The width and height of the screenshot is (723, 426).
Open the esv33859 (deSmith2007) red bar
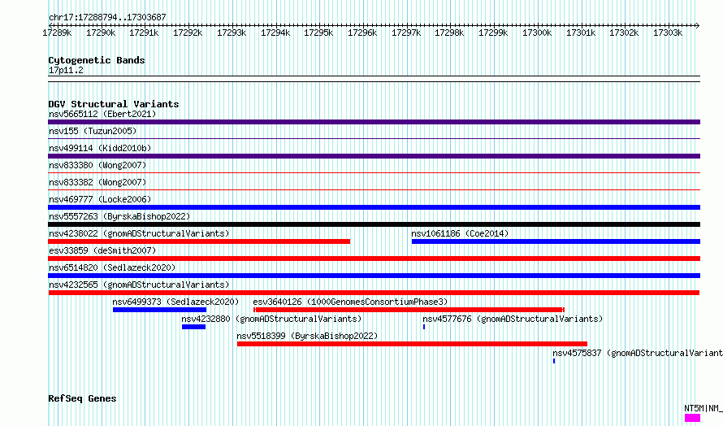[x=374, y=259]
